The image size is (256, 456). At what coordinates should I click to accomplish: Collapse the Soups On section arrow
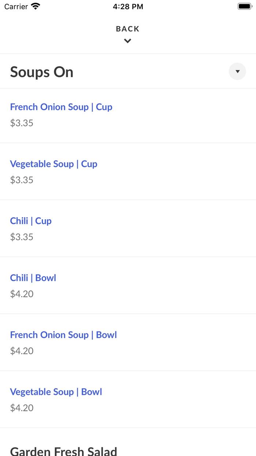237,71
